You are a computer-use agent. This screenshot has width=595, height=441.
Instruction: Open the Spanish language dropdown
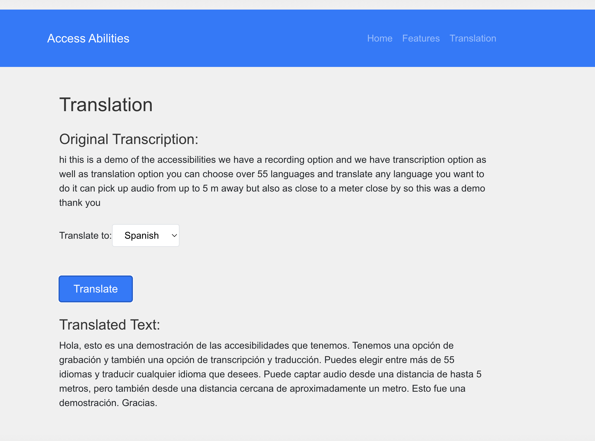pos(142,235)
